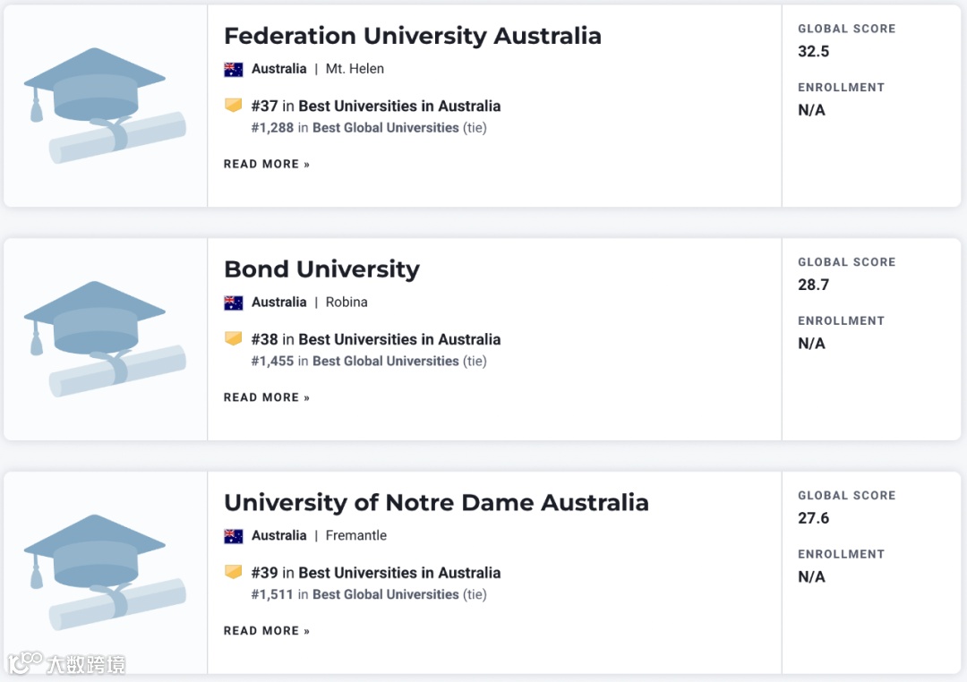Click READ MORE under Bond University
The image size is (967, 682).
(x=266, y=398)
